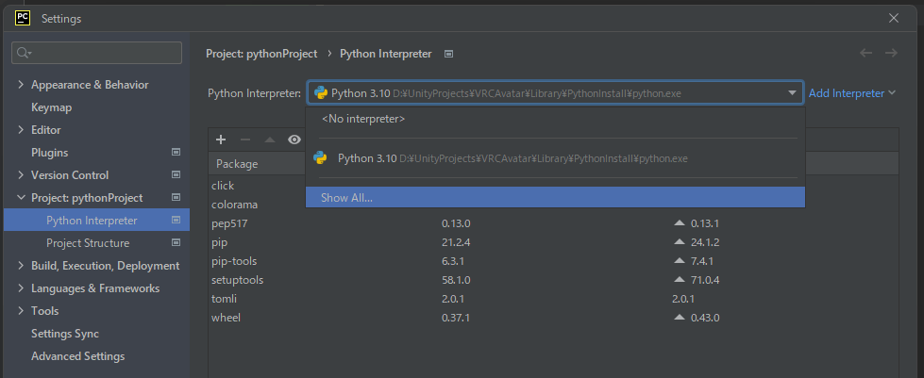The image size is (924, 378).
Task: Click project-level icon beside Project: pythonProject
Action: click(x=176, y=198)
